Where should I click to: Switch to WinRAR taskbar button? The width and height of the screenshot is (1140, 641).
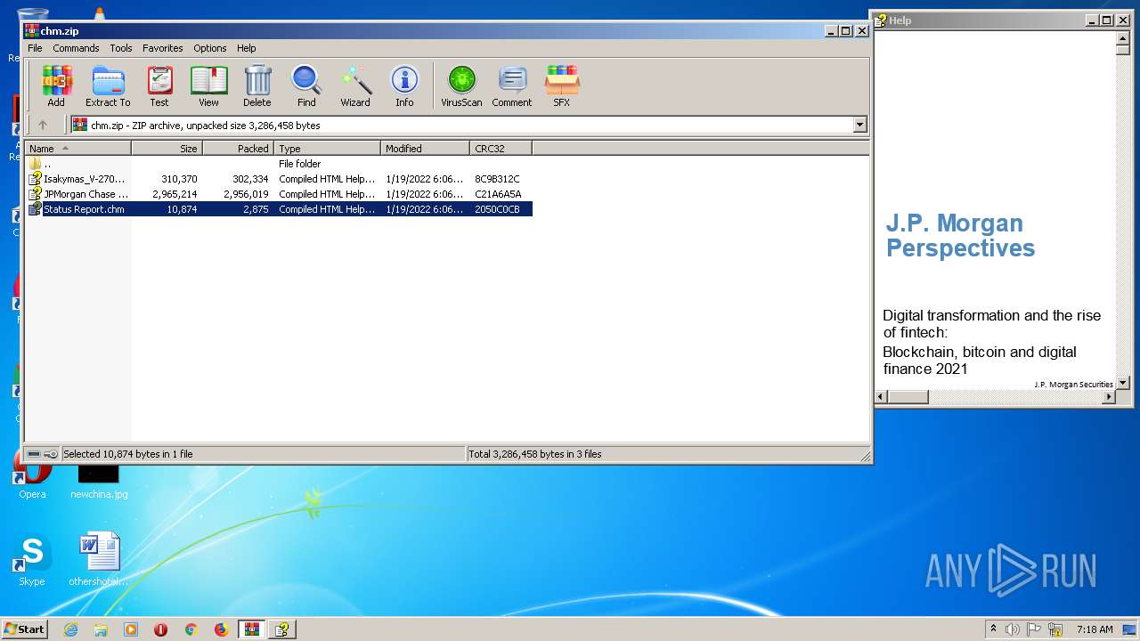click(x=252, y=629)
